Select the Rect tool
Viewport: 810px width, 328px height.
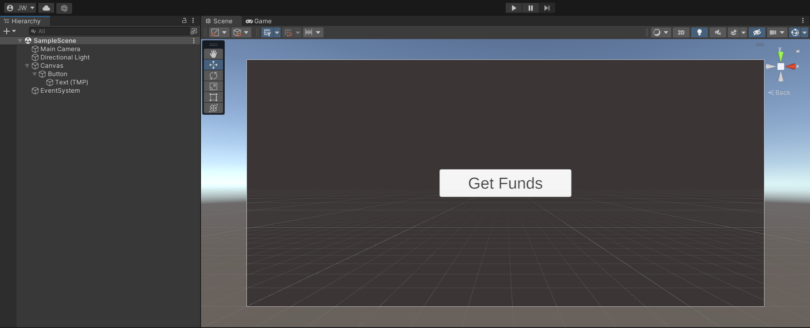(213, 97)
